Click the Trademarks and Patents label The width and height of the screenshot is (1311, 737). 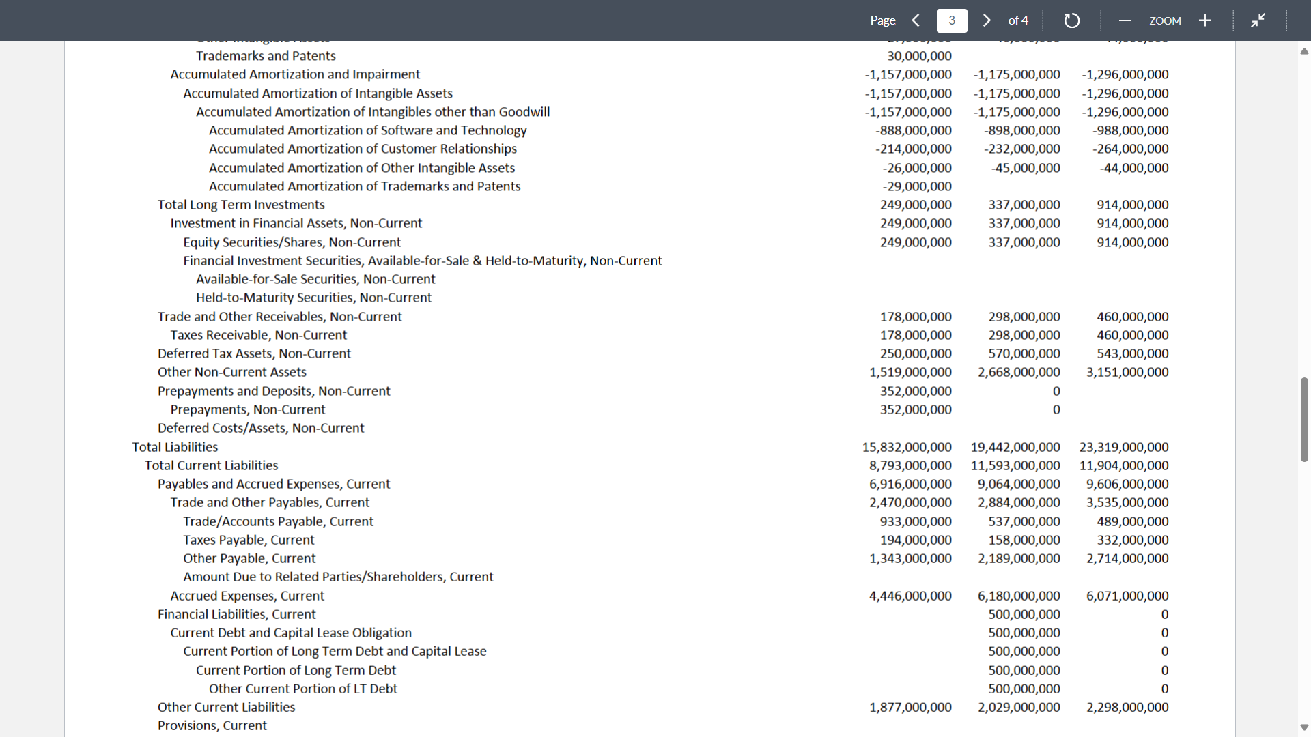tap(266, 56)
